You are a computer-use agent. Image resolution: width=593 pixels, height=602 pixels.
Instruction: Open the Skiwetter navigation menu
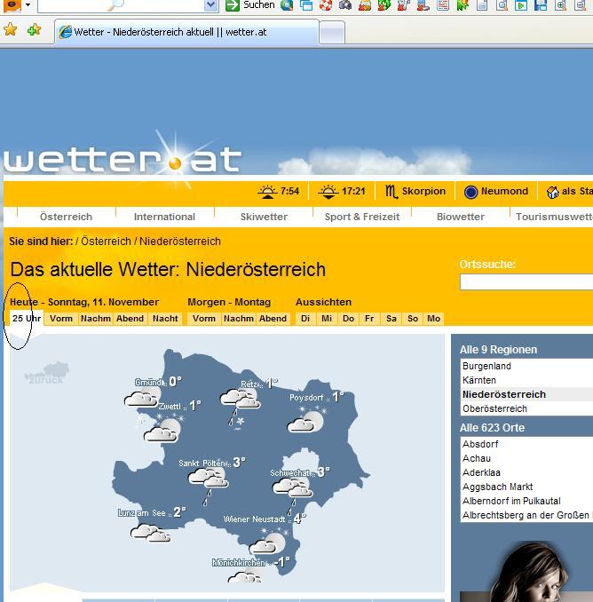[x=264, y=217]
